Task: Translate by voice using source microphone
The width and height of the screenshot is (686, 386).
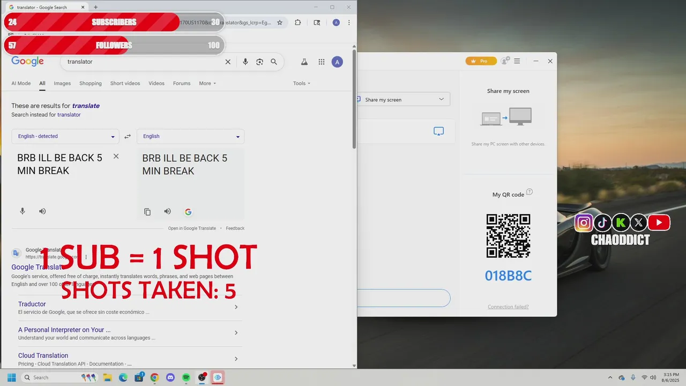Action: point(23,211)
